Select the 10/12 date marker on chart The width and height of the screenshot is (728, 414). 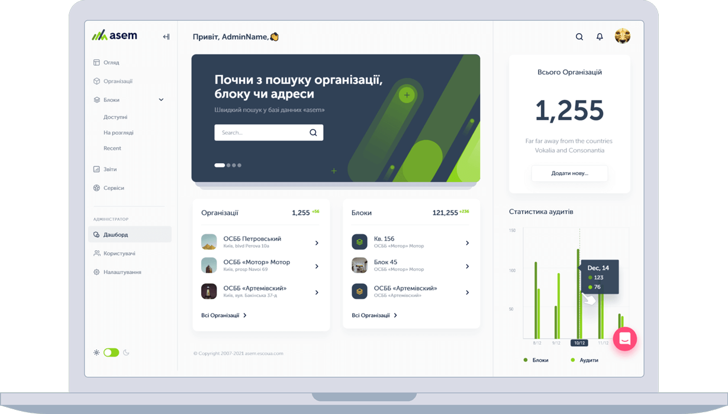point(579,343)
